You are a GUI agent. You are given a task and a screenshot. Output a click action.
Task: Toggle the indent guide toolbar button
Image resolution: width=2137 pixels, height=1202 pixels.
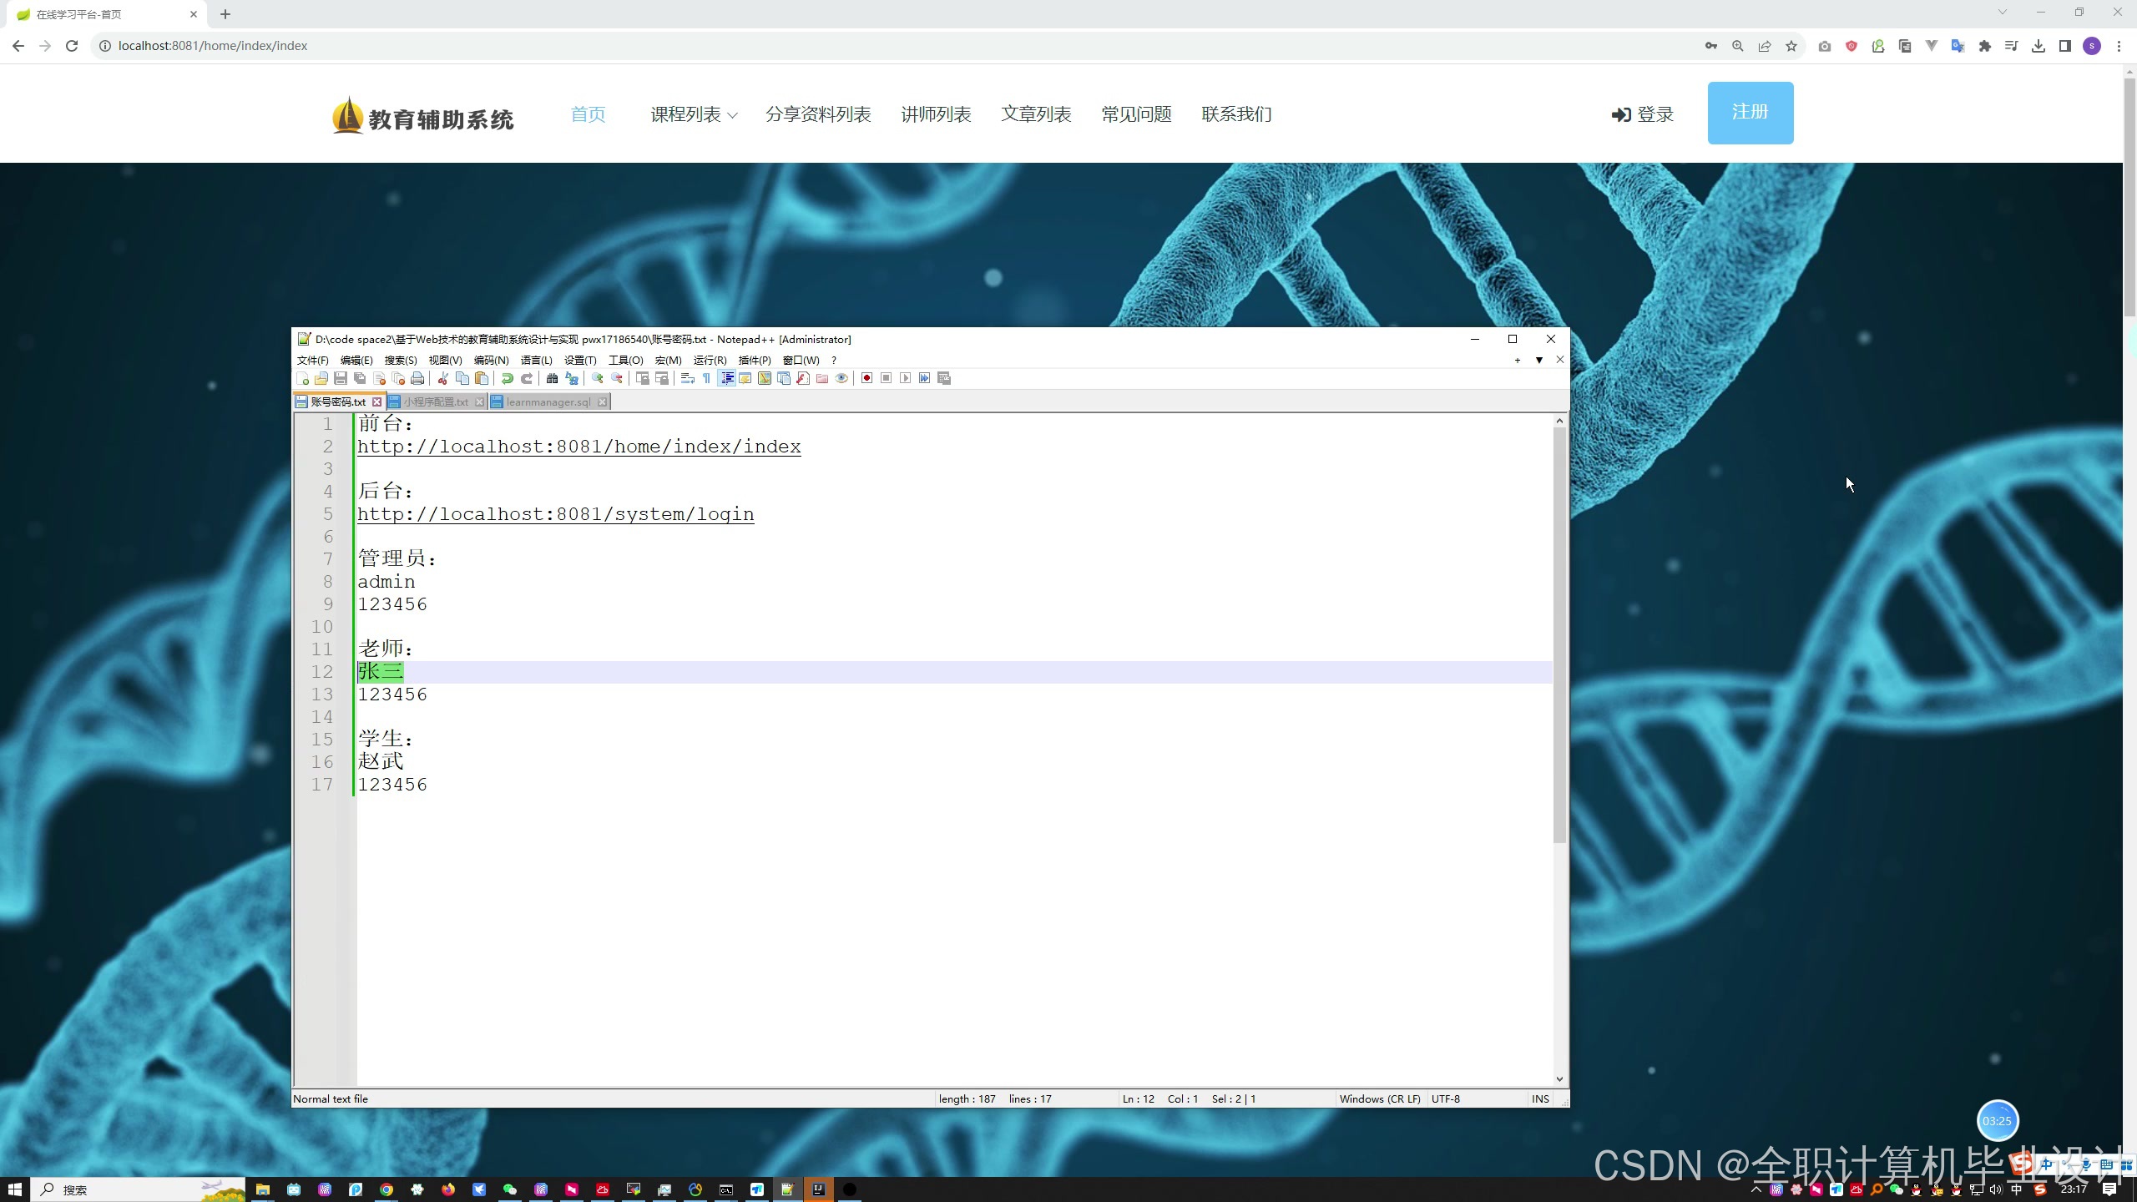click(726, 378)
